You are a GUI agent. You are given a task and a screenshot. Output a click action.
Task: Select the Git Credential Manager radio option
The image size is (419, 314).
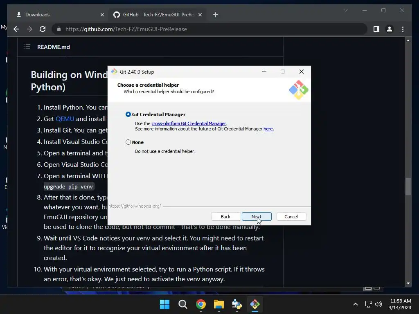point(128,114)
